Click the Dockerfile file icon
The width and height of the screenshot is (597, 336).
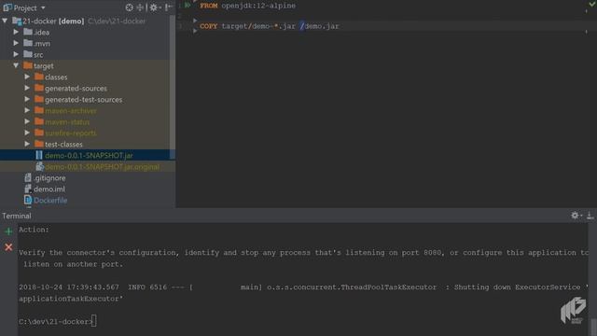coord(28,200)
